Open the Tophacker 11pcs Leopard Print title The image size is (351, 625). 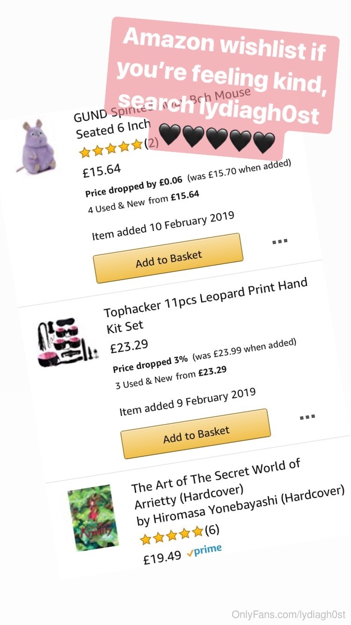[205, 304]
